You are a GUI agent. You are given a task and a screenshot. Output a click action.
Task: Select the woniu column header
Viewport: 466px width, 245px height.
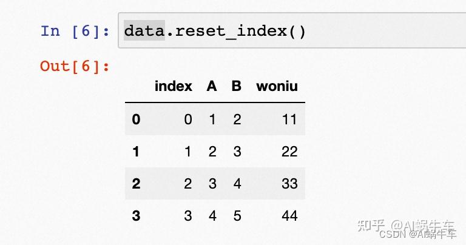[x=277, y=87]
